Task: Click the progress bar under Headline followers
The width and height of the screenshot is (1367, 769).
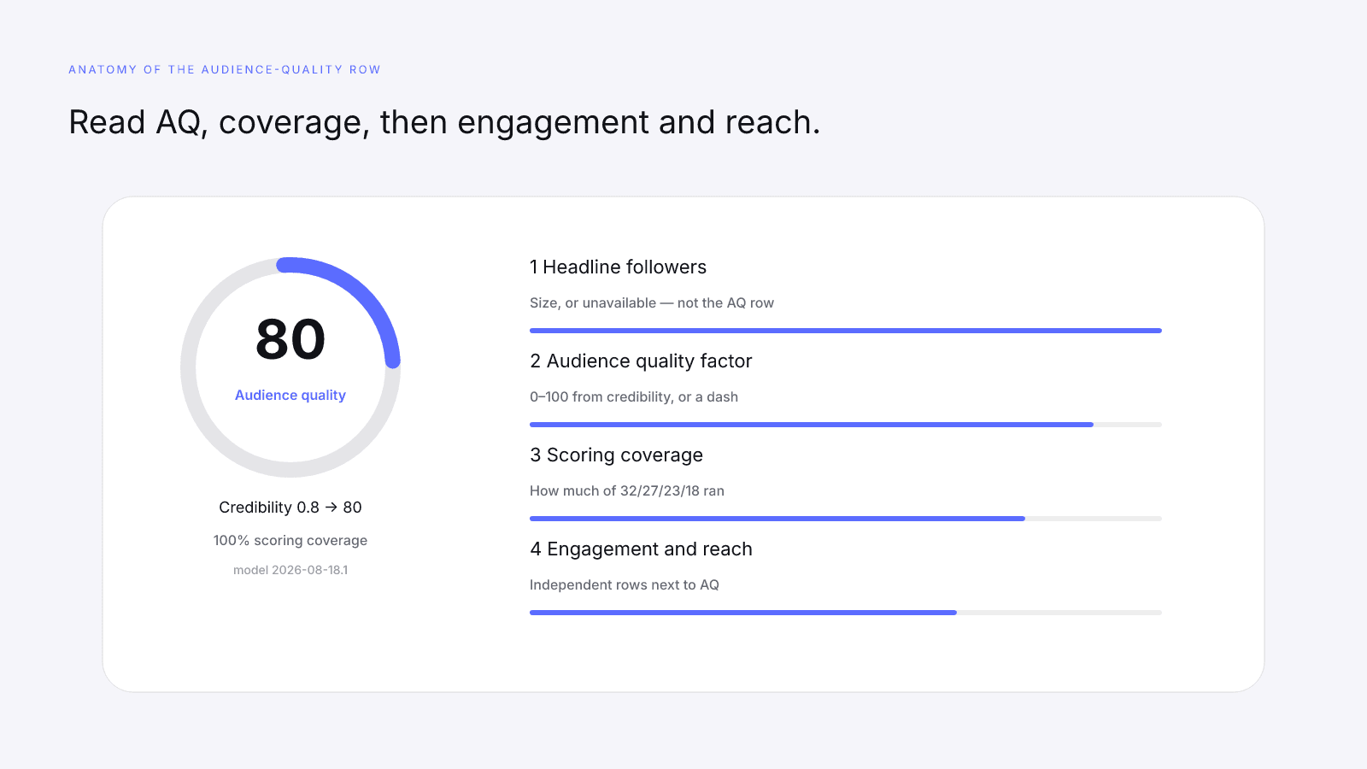Action: [846, 331]
